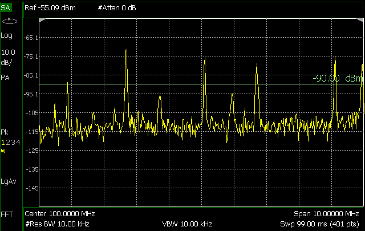Click the W trace state indicator

[3, 151]
